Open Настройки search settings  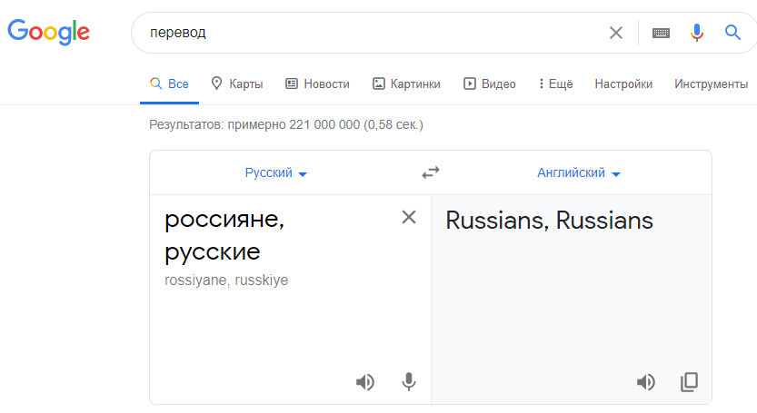coord(623,84)
